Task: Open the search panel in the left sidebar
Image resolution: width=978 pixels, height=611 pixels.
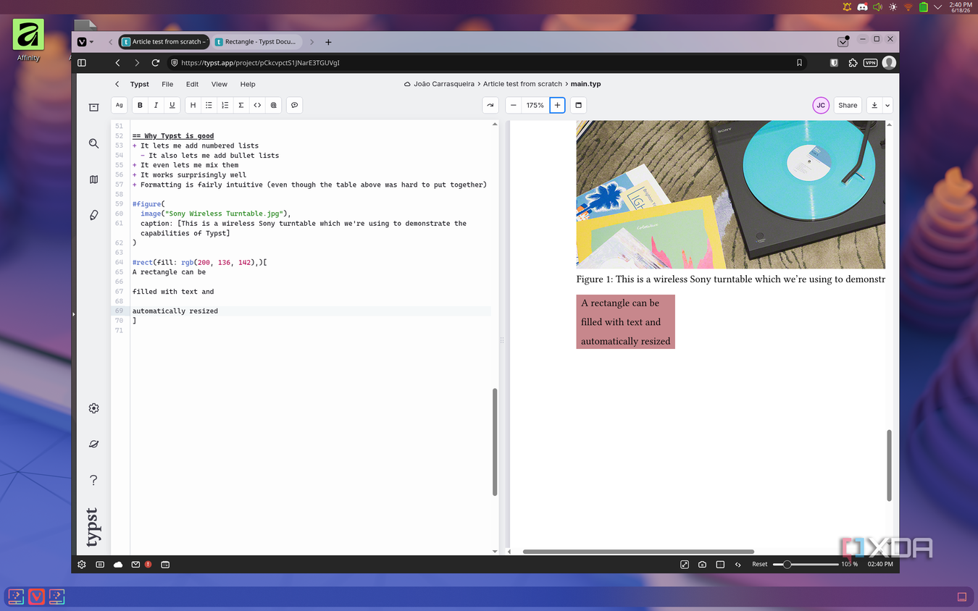Action: coord(93,143)
